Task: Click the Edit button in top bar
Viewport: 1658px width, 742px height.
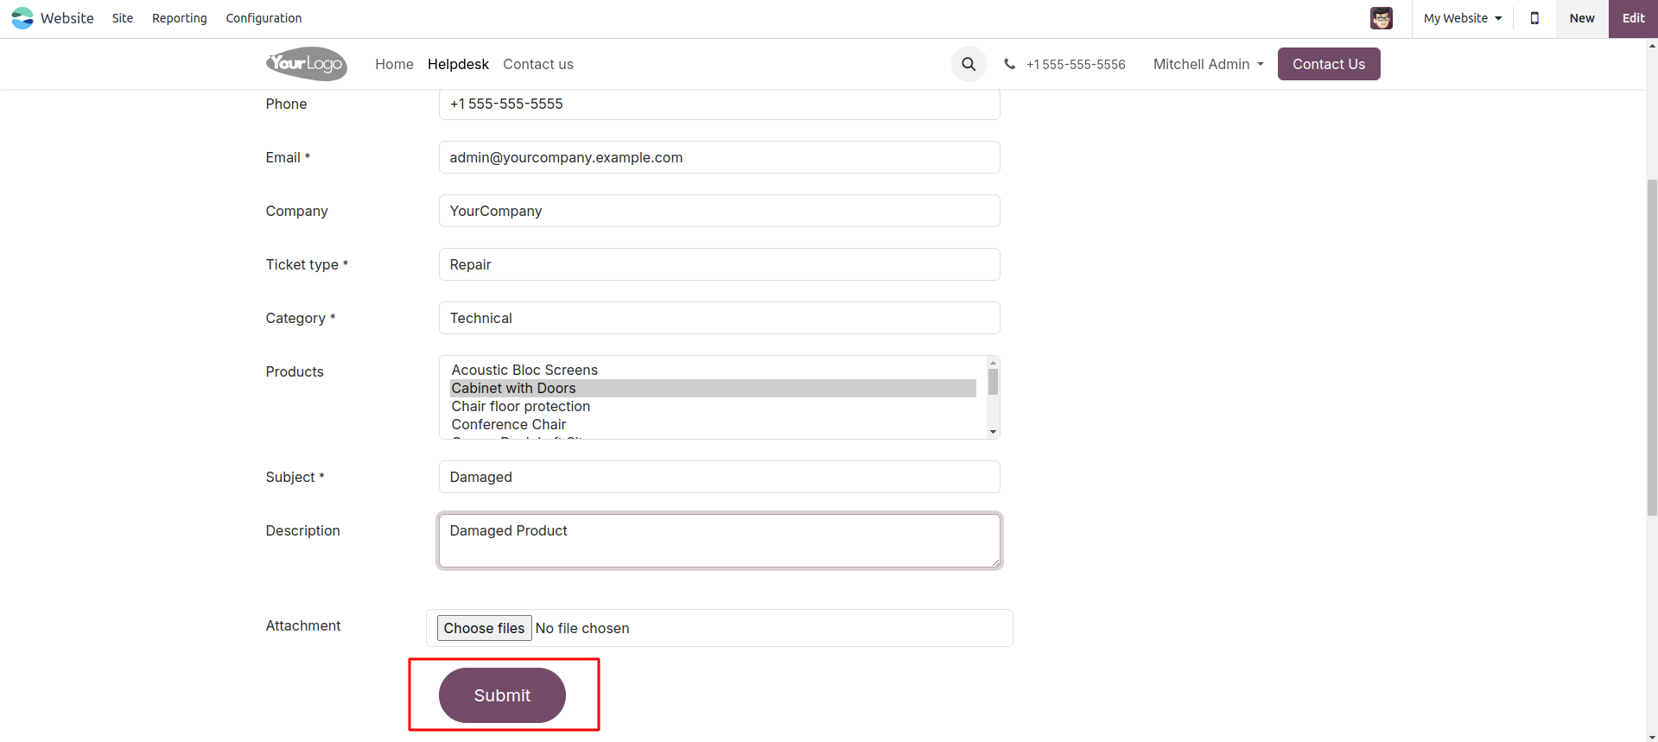Action: coord(1632,18)
